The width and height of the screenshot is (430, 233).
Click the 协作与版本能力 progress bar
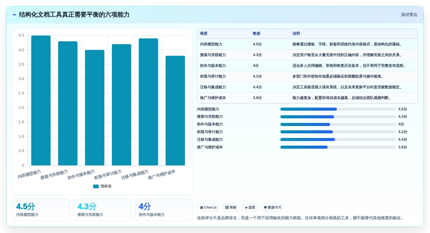338,124
